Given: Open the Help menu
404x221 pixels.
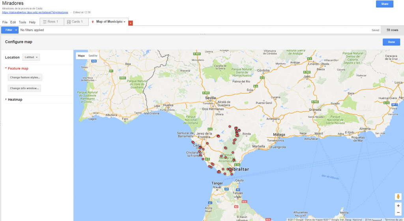Looking at the screenshot, I should pos(32,22).
